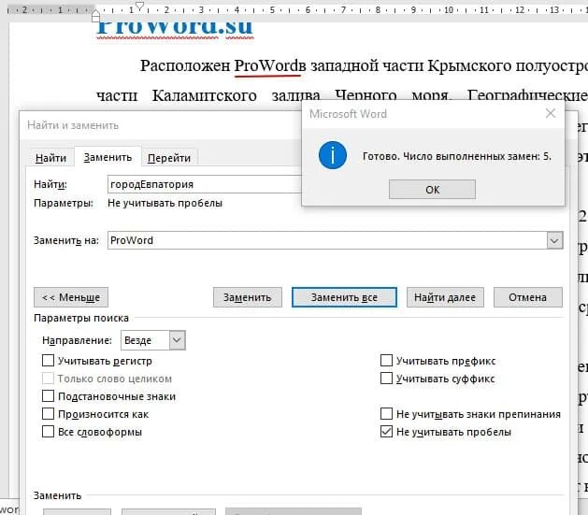Click the first-line indent marker on ruler

click(139, 6)
